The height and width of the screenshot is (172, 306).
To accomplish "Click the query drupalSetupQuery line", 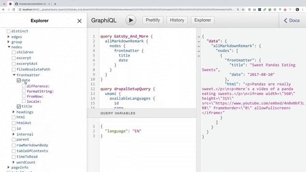I will coord(128,89).
